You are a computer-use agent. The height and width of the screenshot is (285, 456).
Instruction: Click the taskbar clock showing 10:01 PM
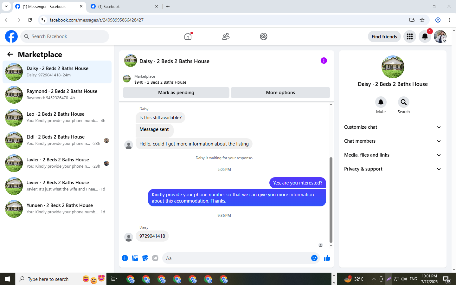(429, 279)
